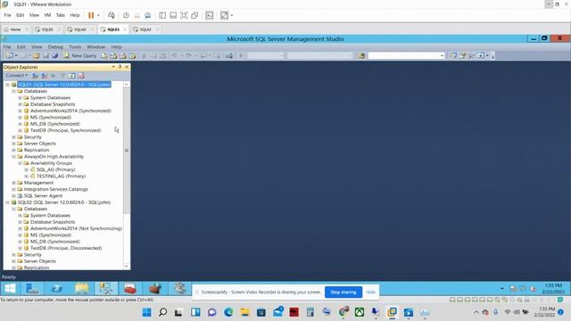Select the Integration Services Catalogs folder
The image size is (571, 321).
pyautogui.click(x=55, y=189)
